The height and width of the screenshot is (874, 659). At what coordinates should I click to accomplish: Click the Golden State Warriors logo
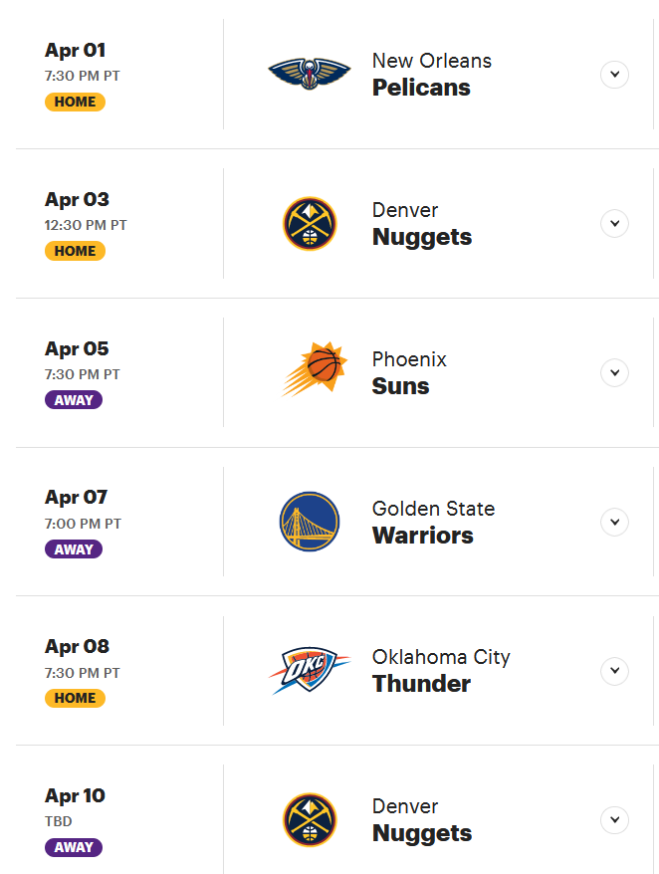tap(310, 522)
